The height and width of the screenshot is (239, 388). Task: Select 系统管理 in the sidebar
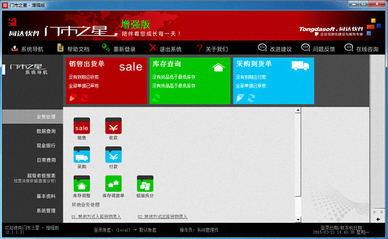tap(46, 211)
